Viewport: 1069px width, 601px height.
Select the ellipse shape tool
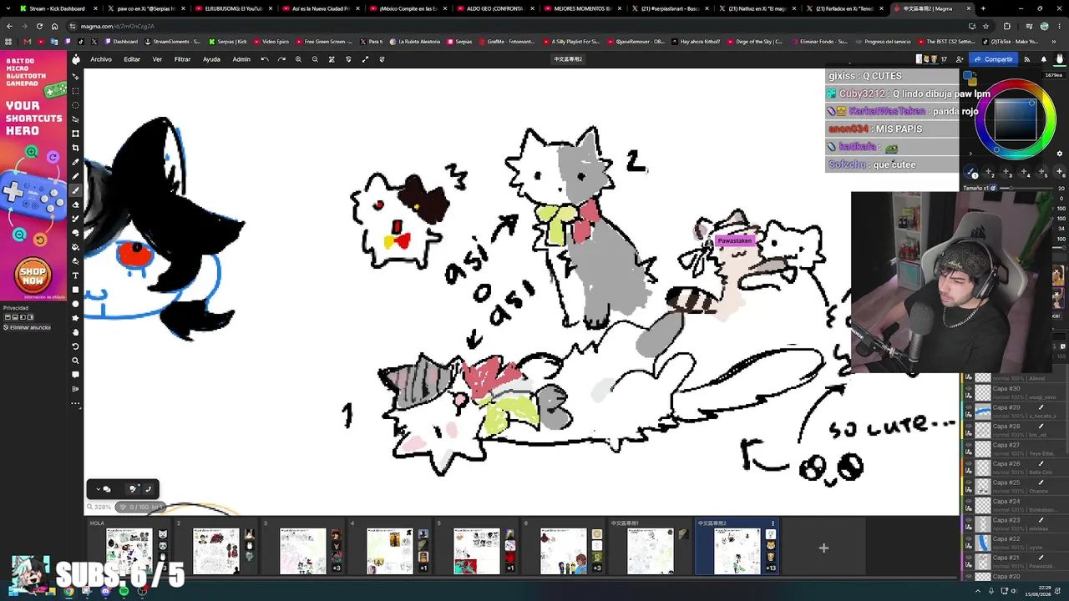point(75,304)
